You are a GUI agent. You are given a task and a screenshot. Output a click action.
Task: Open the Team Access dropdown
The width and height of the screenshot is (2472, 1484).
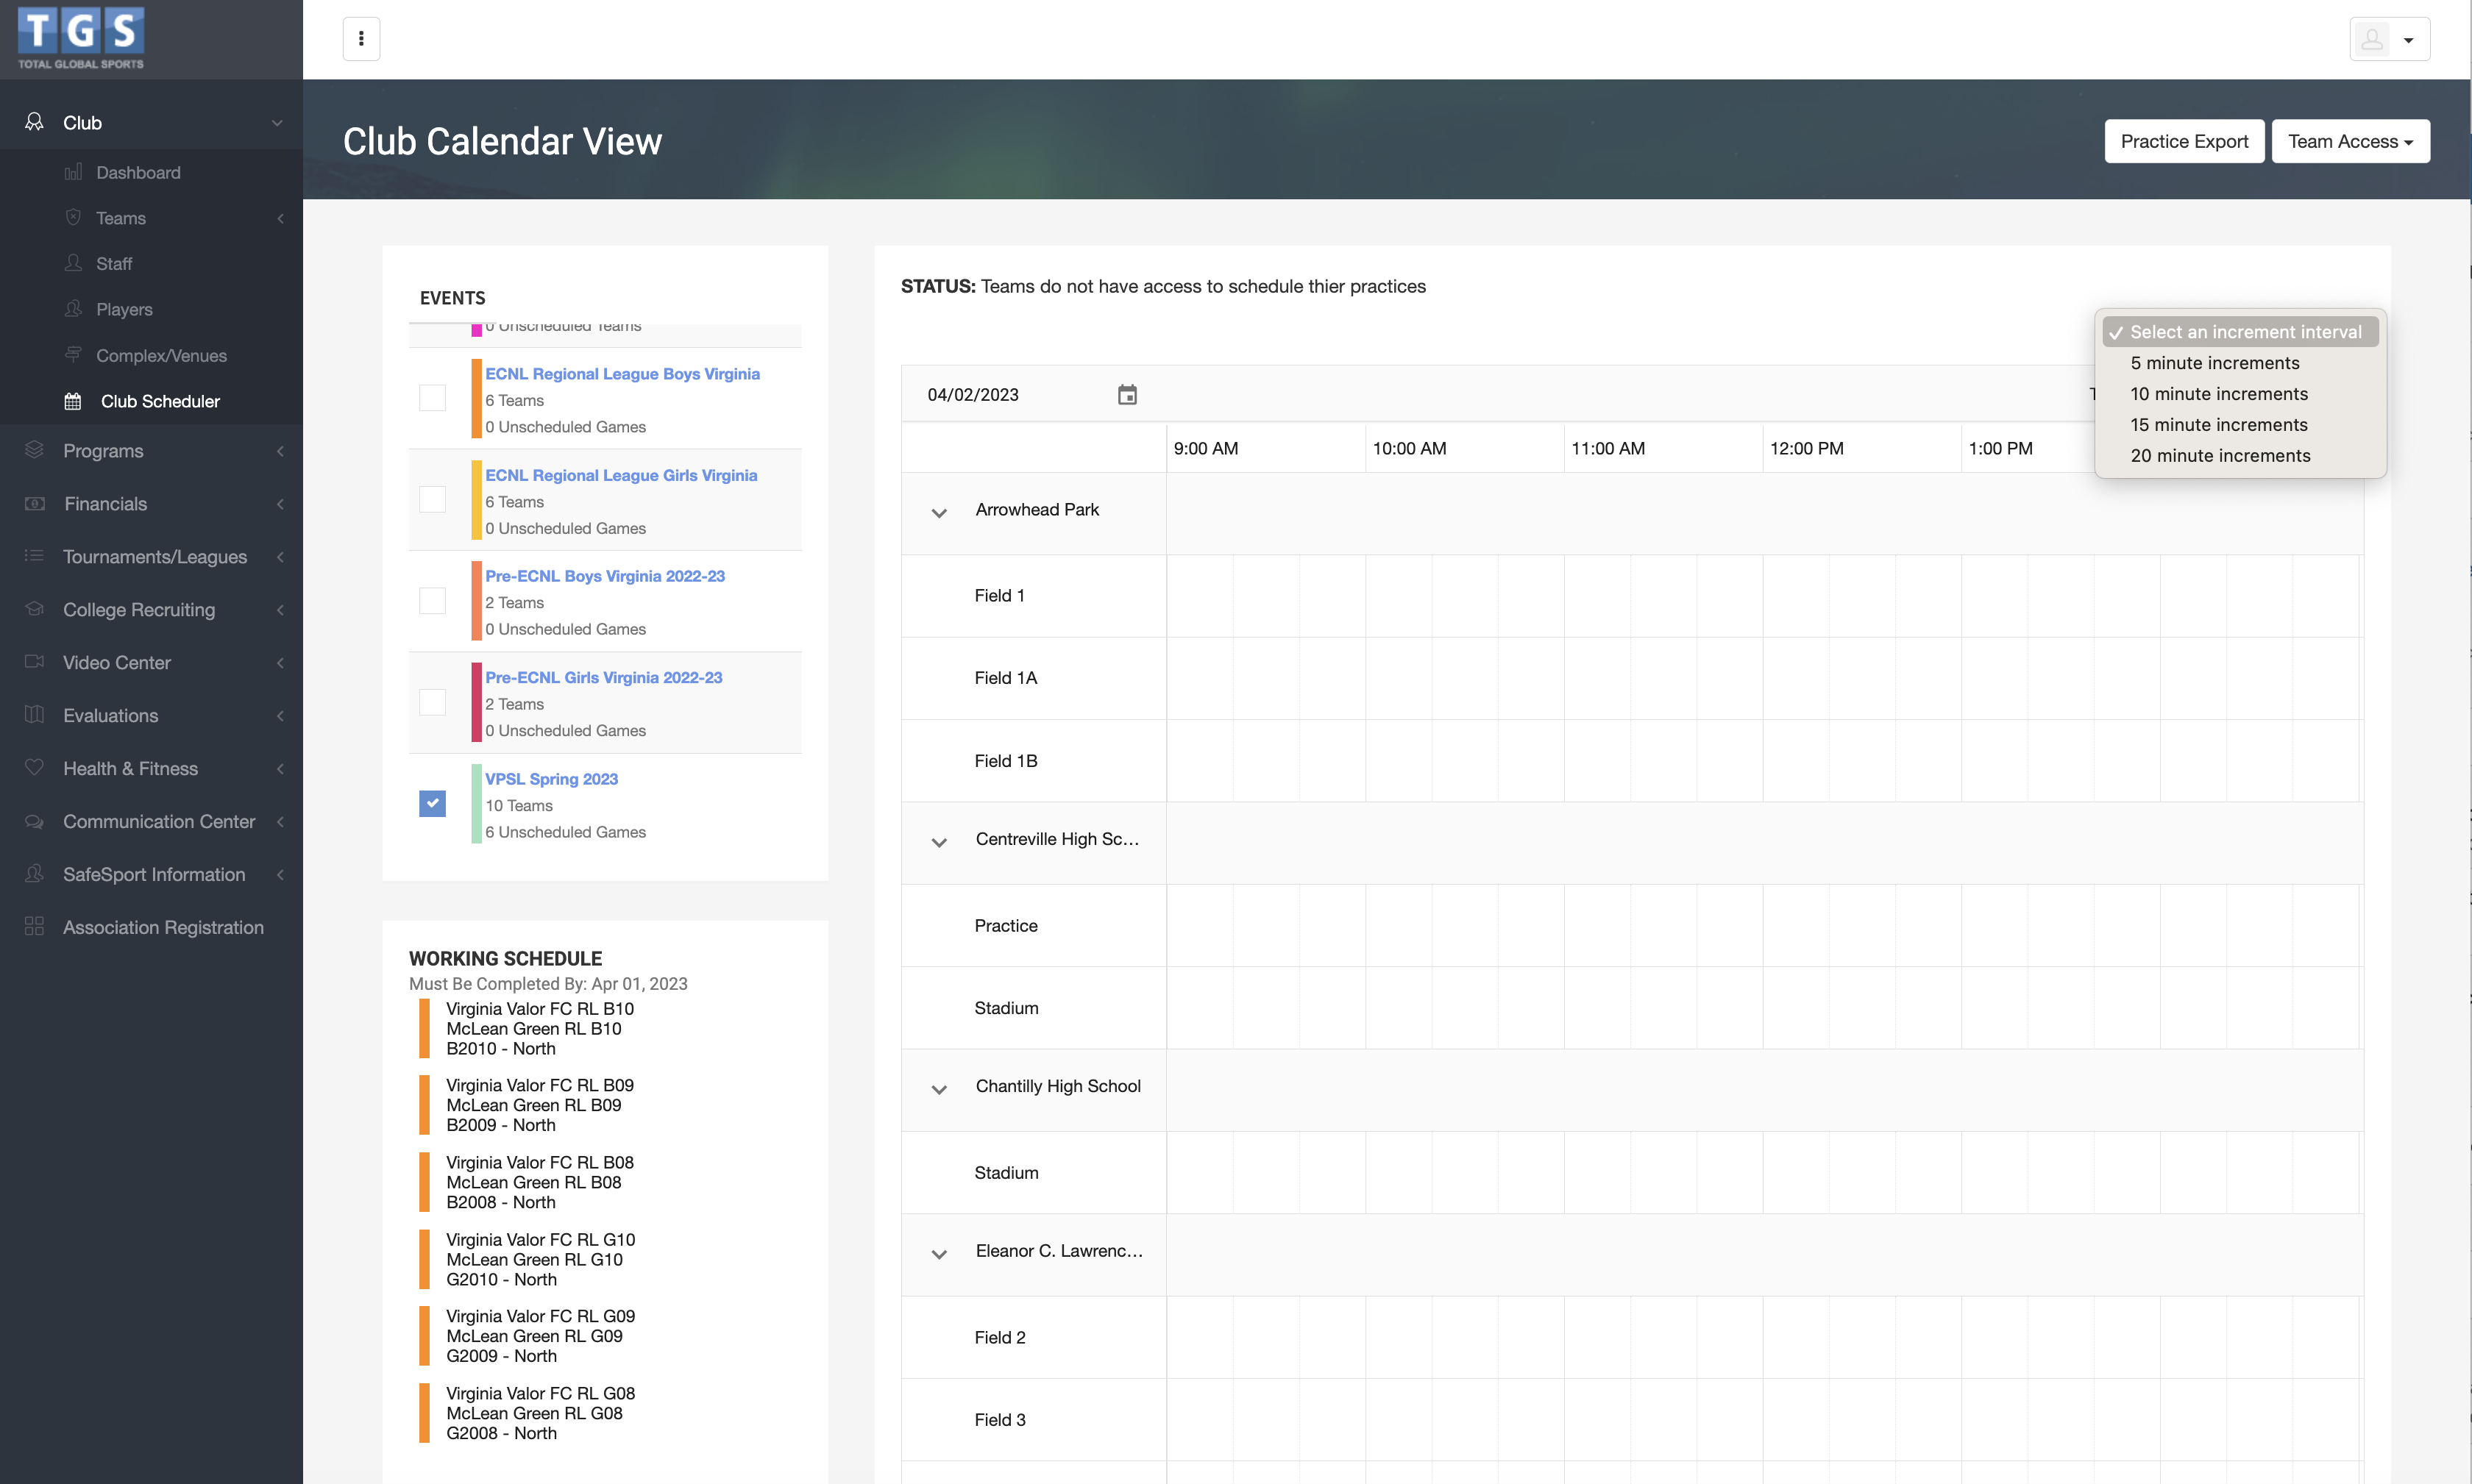click(x=2349, y=141)
